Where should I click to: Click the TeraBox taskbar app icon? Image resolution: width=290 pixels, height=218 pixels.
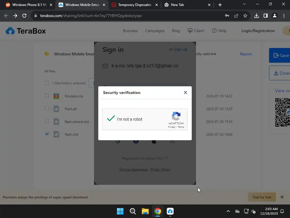pos(170,211)
